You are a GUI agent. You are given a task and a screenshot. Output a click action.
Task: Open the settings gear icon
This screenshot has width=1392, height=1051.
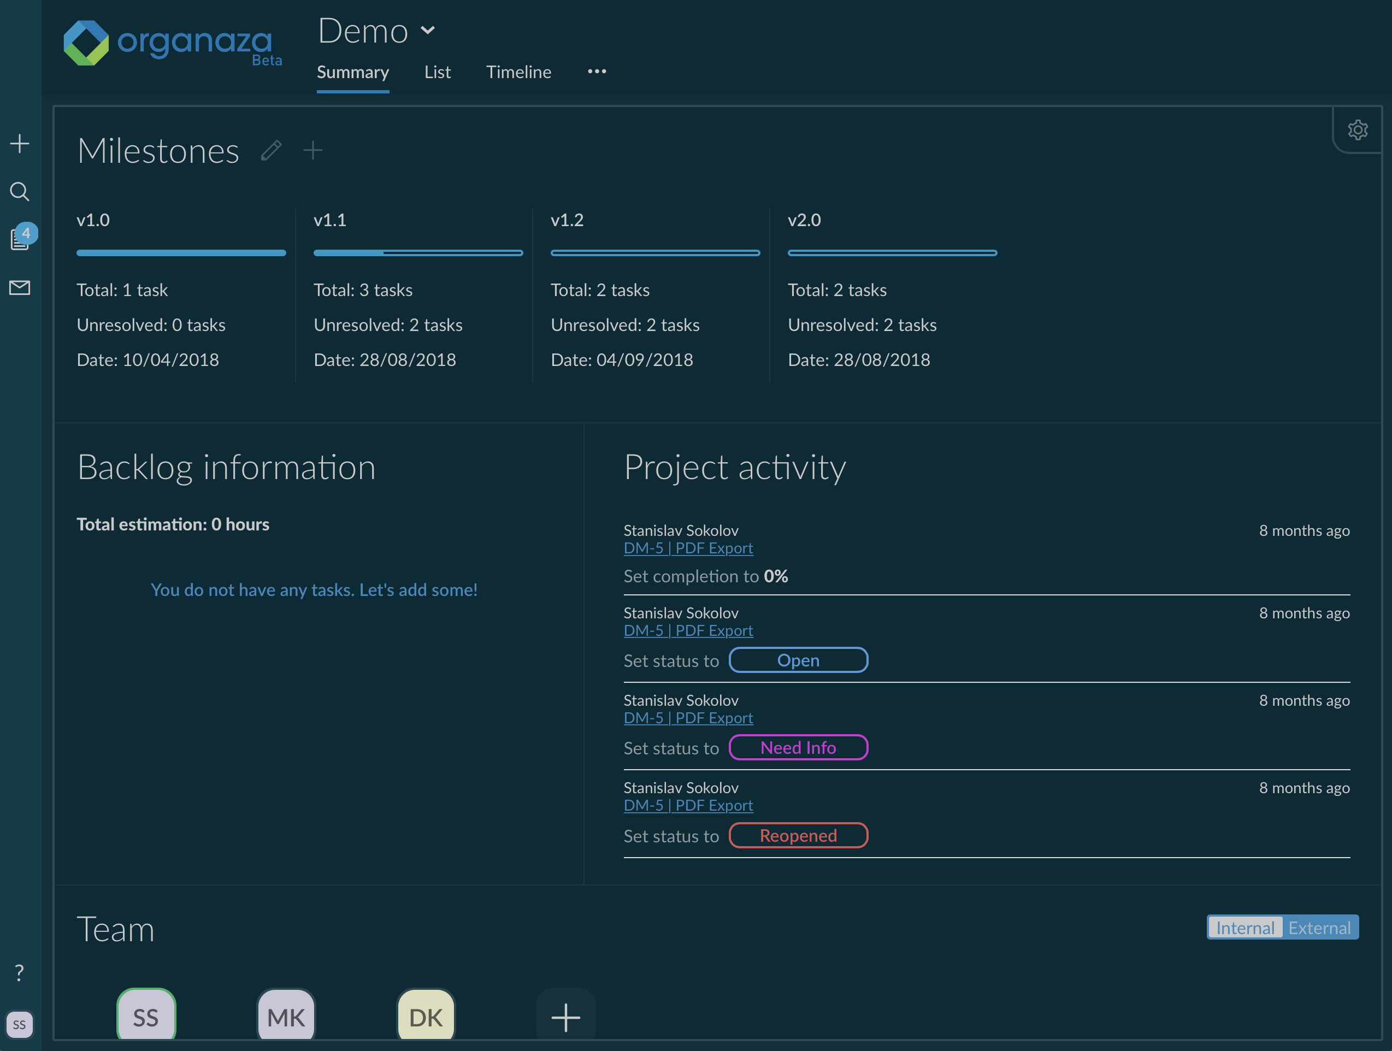[1358, 130]
